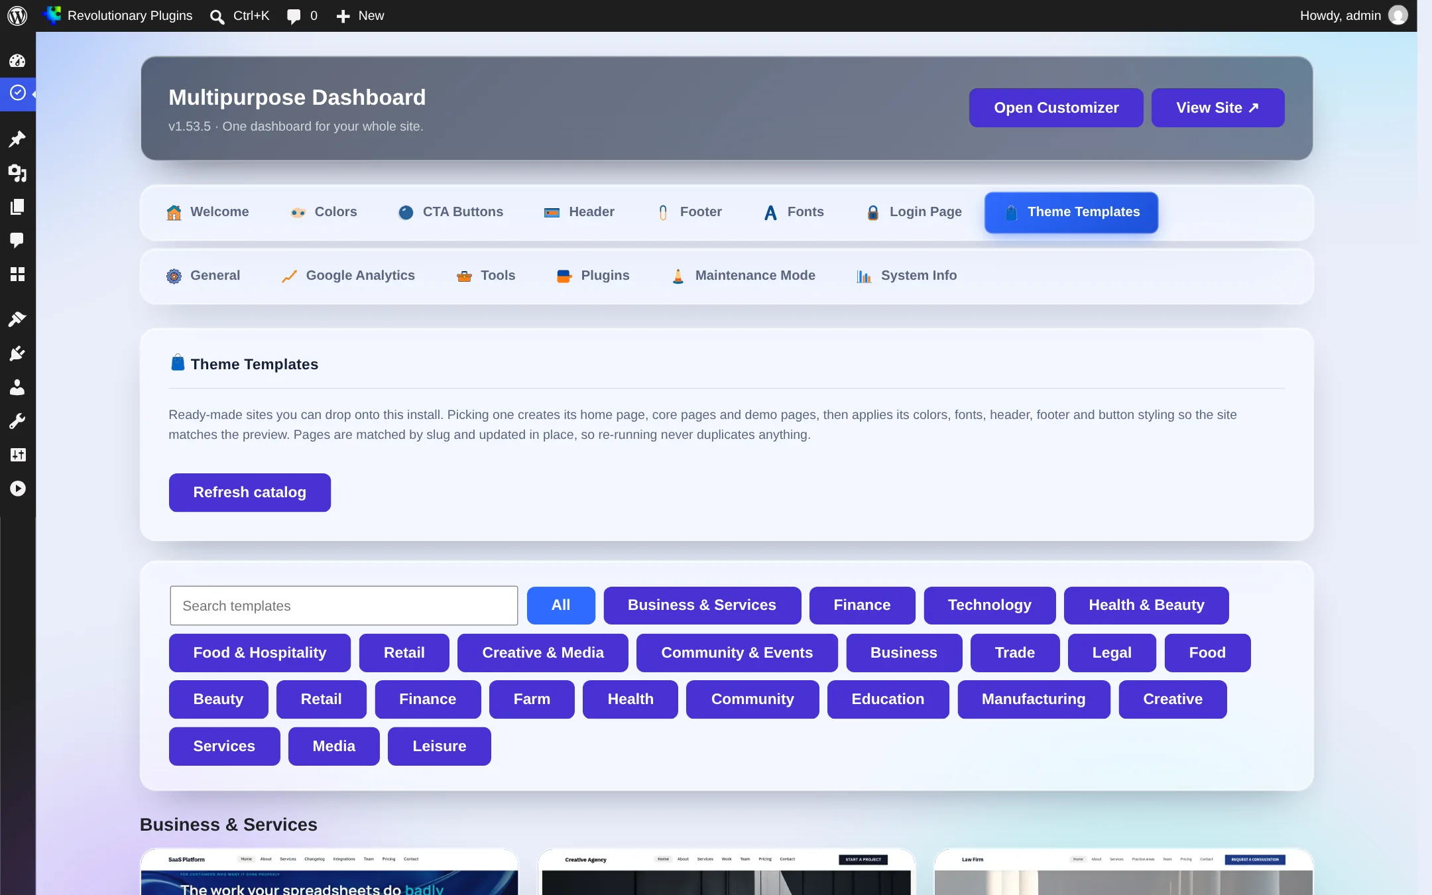
Task: Go to the Fonts tab
Action: point(794,212)
